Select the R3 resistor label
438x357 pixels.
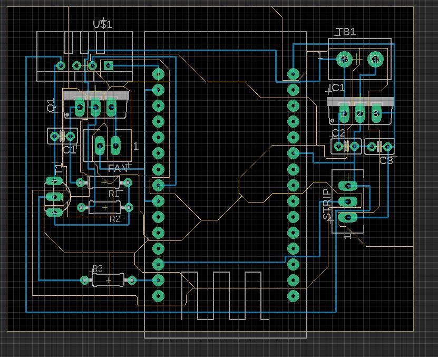pyautogui.click(x=98, y=268)
